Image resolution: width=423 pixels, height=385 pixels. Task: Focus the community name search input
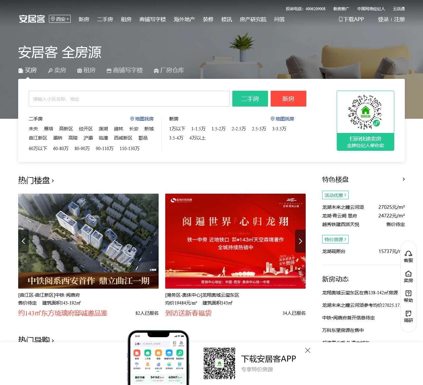click(x=129, y=99)
